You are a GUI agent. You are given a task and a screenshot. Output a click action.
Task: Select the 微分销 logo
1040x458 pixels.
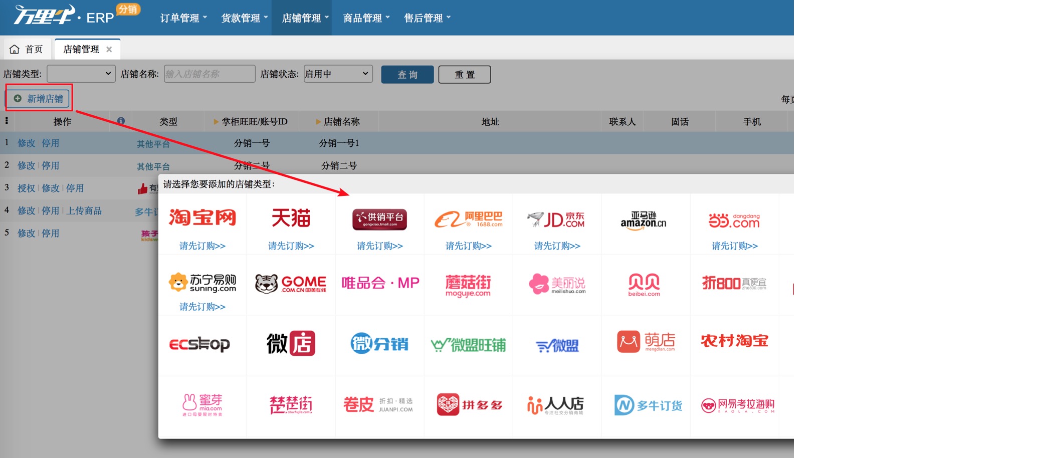click(x=379, y=344)
